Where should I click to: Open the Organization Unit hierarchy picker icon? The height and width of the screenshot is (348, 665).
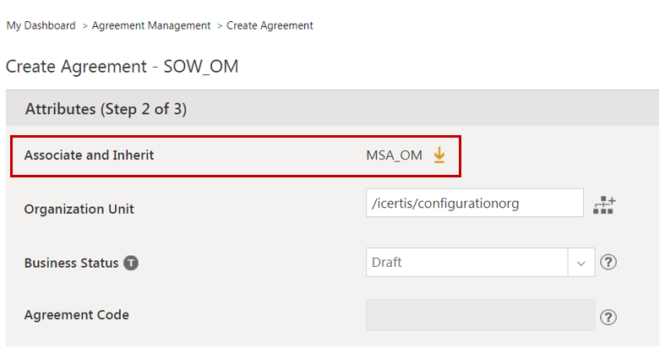604,205
